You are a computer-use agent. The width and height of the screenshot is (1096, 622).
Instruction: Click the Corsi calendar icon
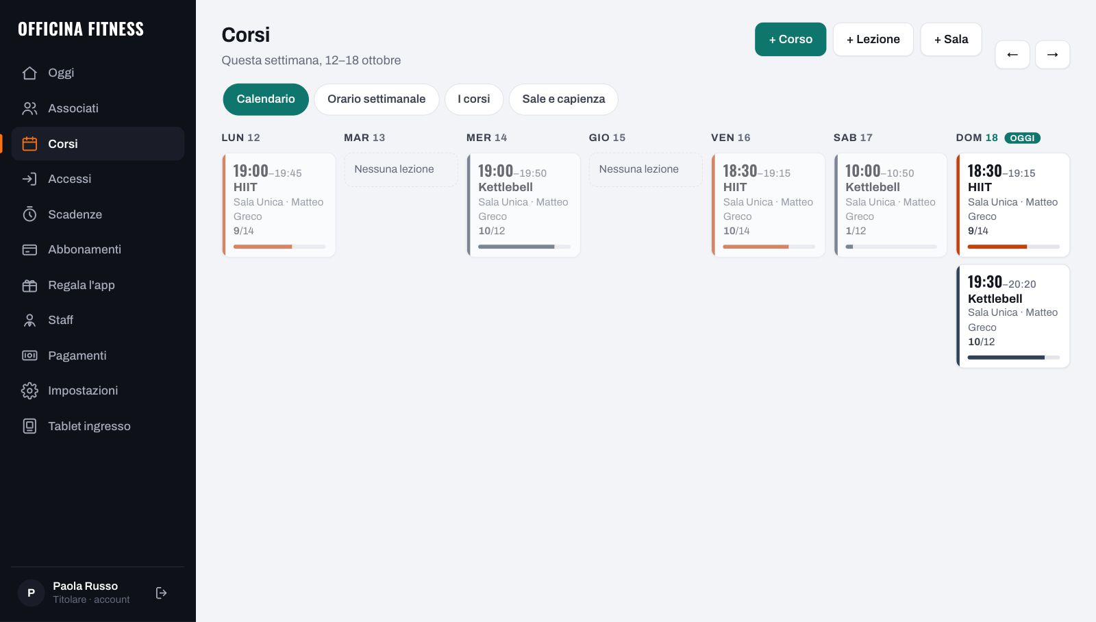click(29, 144)
